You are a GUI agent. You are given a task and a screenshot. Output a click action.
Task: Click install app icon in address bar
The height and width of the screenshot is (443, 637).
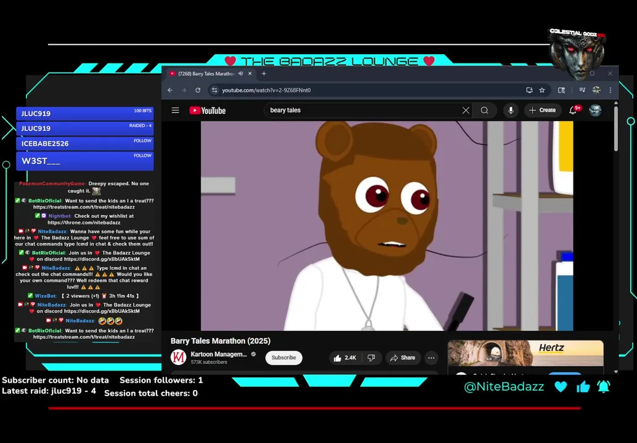529,90
